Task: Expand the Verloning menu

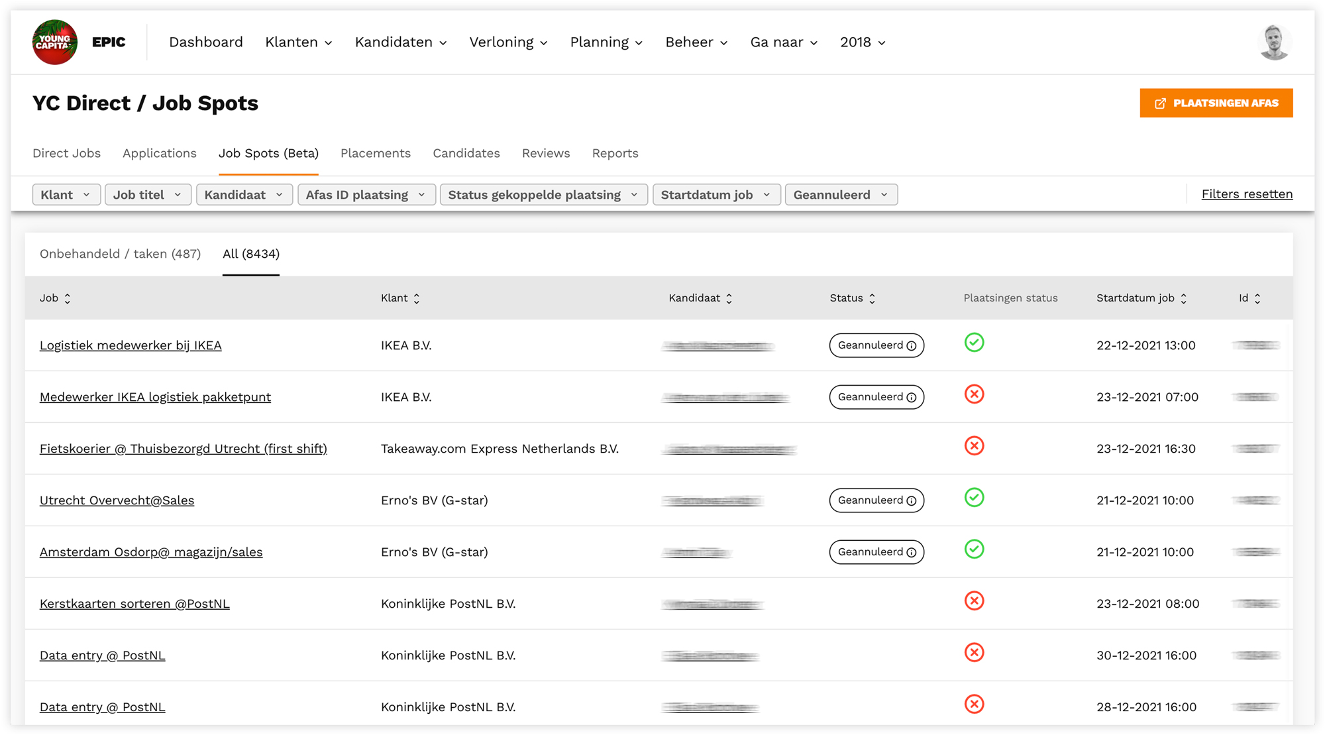Action: tap(508, 42)
